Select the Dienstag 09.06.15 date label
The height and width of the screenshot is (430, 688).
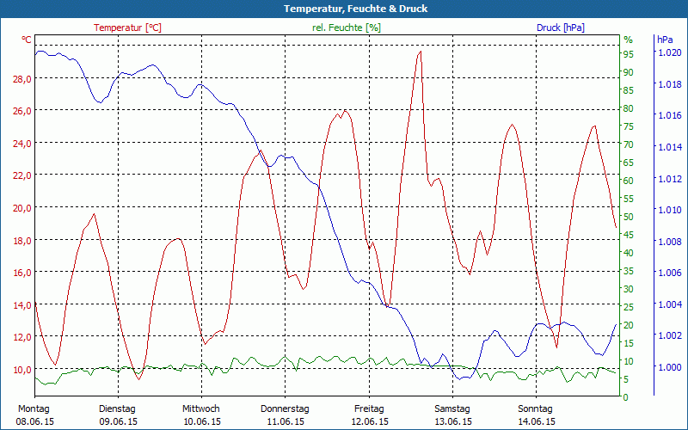(x=118, y=415)
